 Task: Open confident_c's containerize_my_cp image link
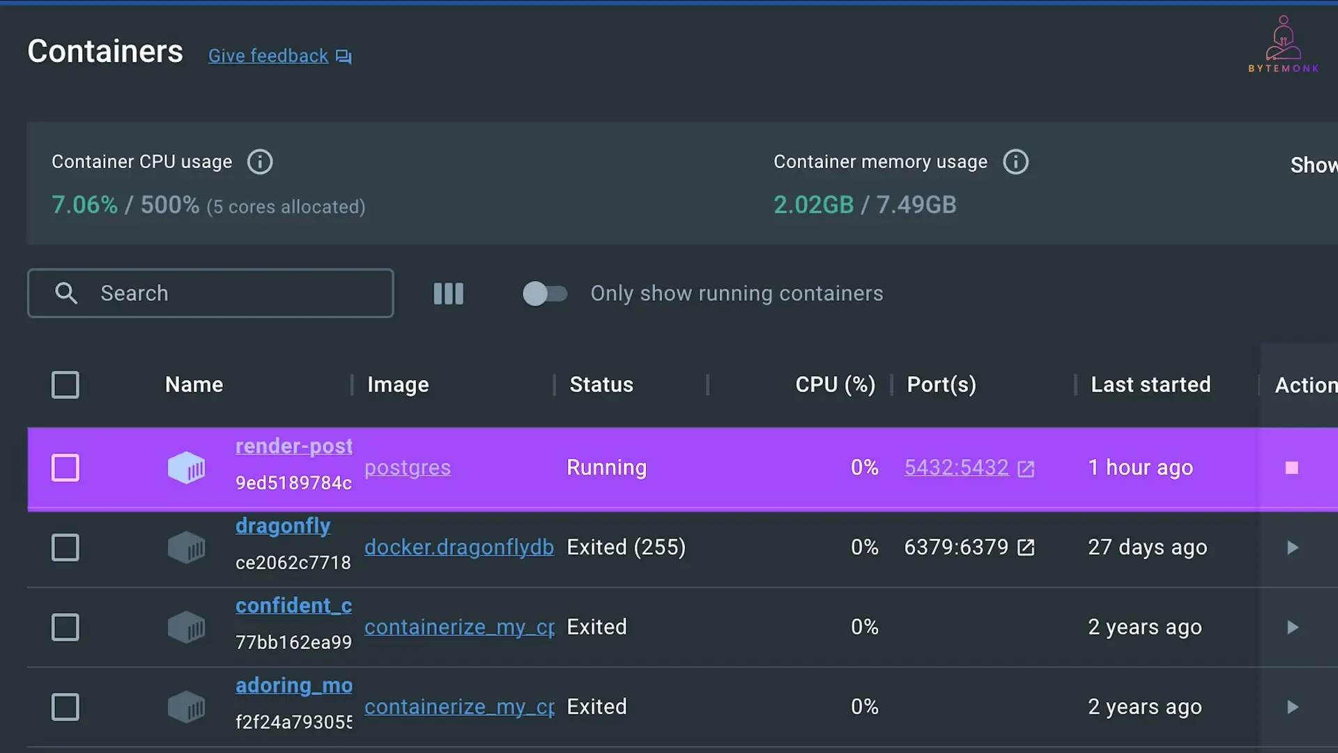(x=459, y=627)
